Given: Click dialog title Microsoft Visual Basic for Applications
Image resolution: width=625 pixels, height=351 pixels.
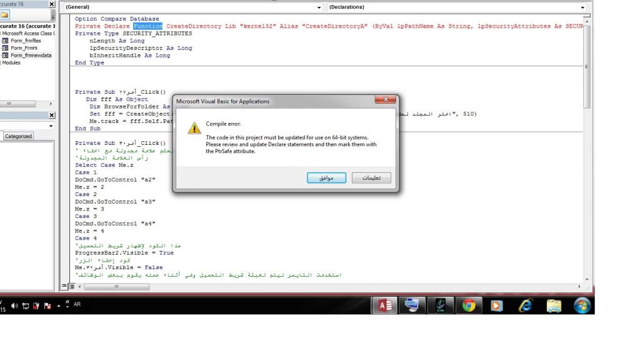Looking at the screenshot, I should (x=223, y=102).
